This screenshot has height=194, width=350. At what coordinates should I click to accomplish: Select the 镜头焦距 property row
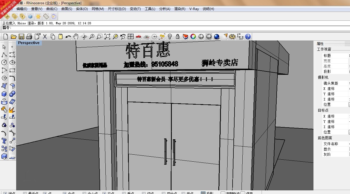336,83
